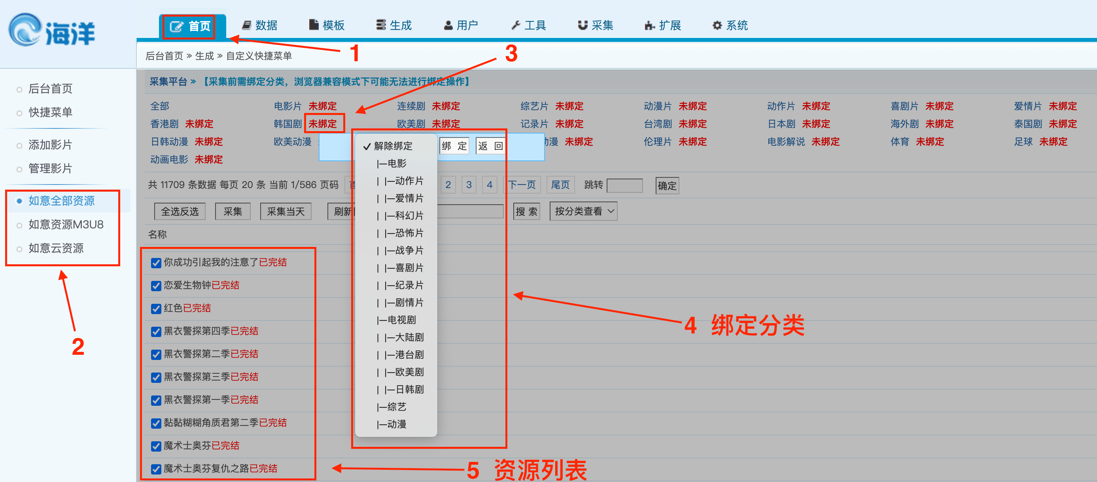Open the 工具 tools section
The width and height of the screenshot is (1097, 482).
tap(528, 25)
